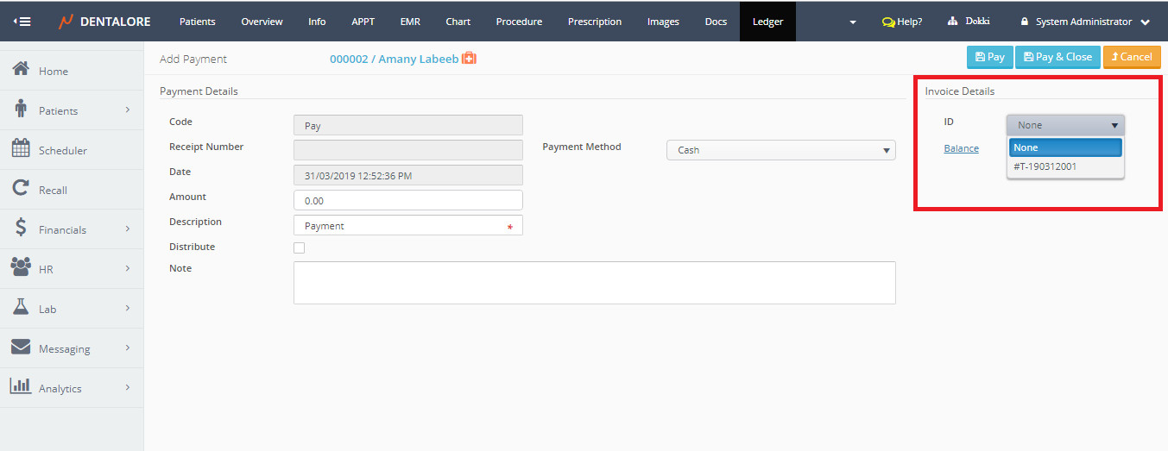Click the Home icon in sidebar
This screenshot has height=451, width=1168.
tap(22, 70)
